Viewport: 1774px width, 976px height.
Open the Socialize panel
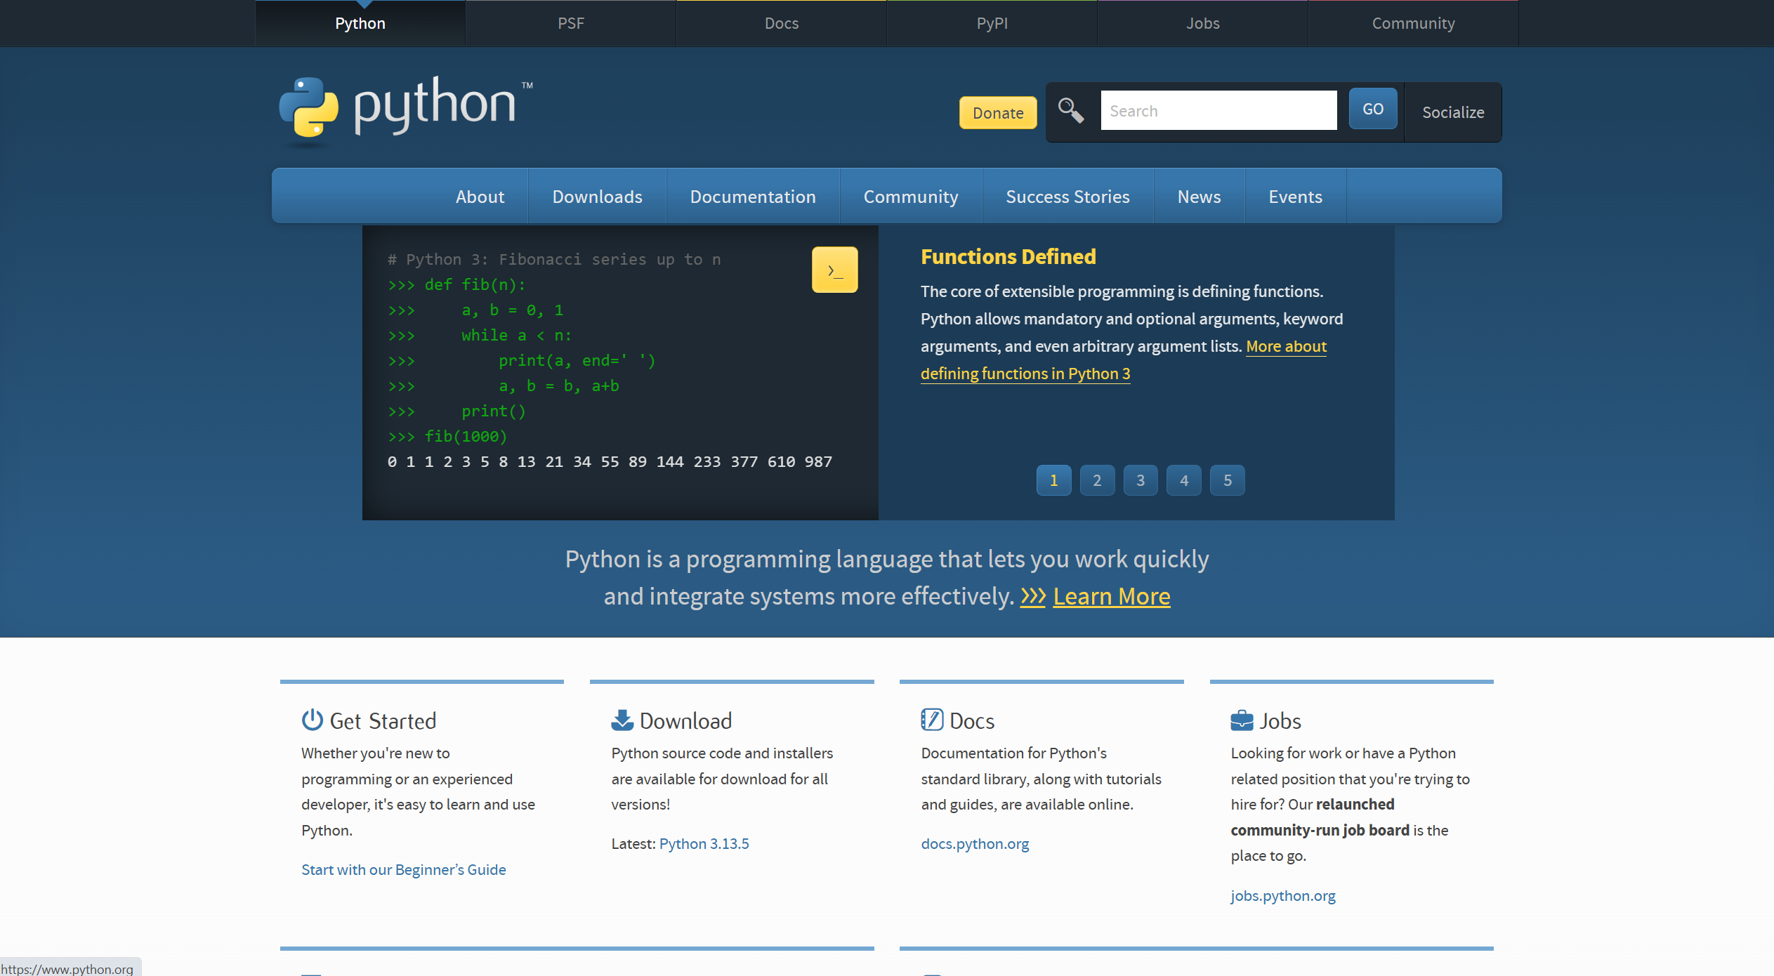pyautogui.click(x=1452, y=112)
